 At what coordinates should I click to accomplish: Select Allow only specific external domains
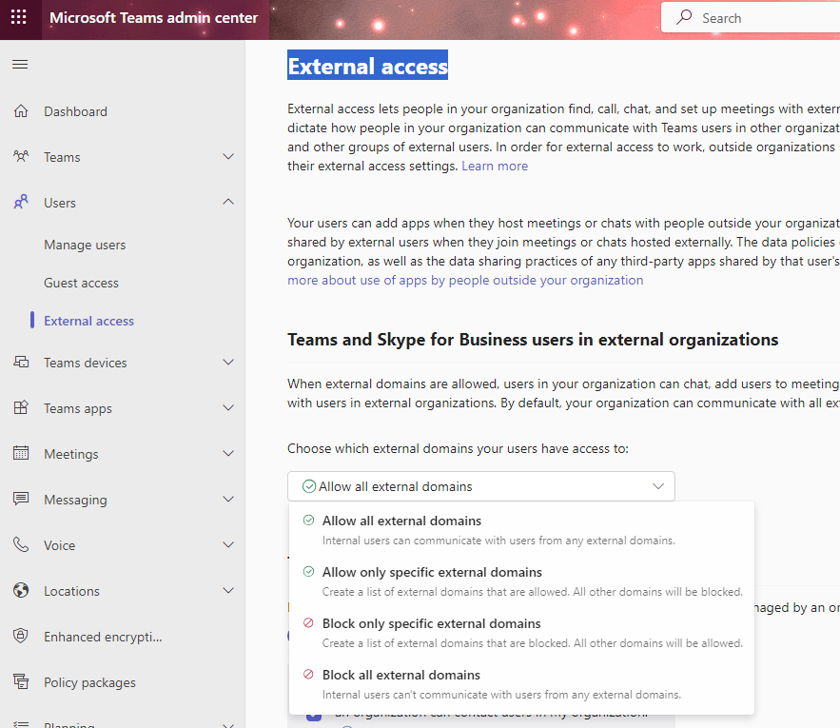point(521,581)
